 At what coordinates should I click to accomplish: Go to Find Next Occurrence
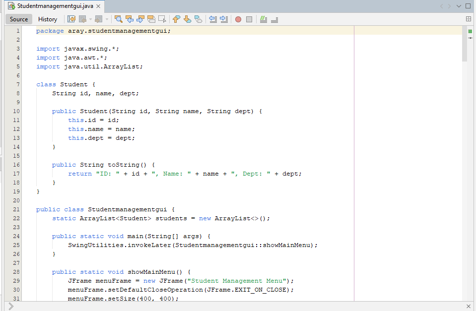pos(140,19)
